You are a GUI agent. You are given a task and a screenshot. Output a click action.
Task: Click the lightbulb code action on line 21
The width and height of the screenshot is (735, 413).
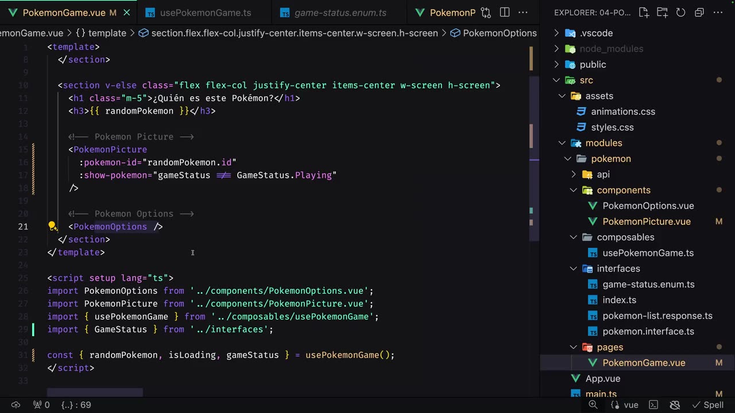pyautogui.click(x=52, y=227)
